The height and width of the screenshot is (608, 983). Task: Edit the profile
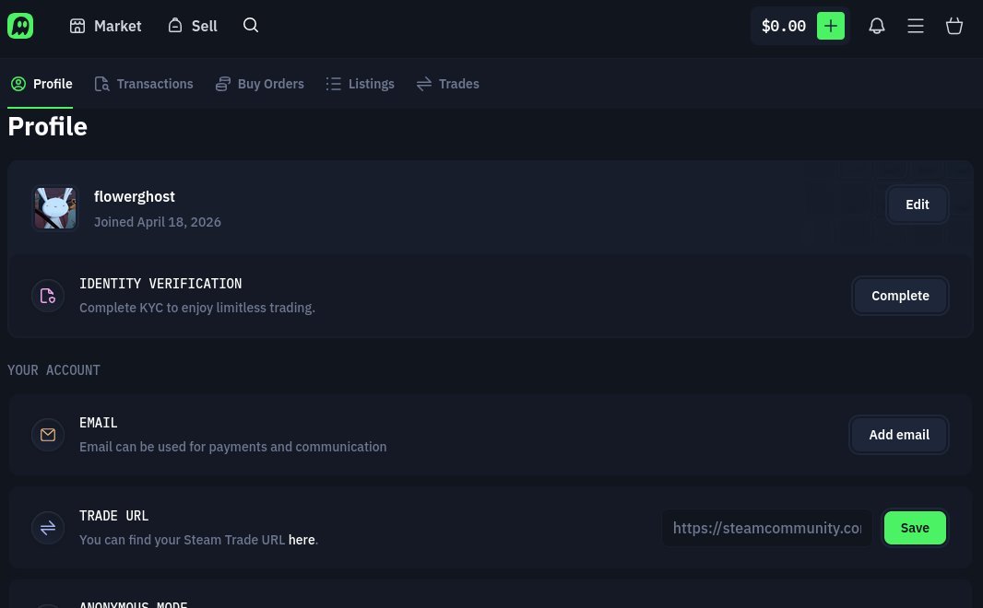(918, 205)
